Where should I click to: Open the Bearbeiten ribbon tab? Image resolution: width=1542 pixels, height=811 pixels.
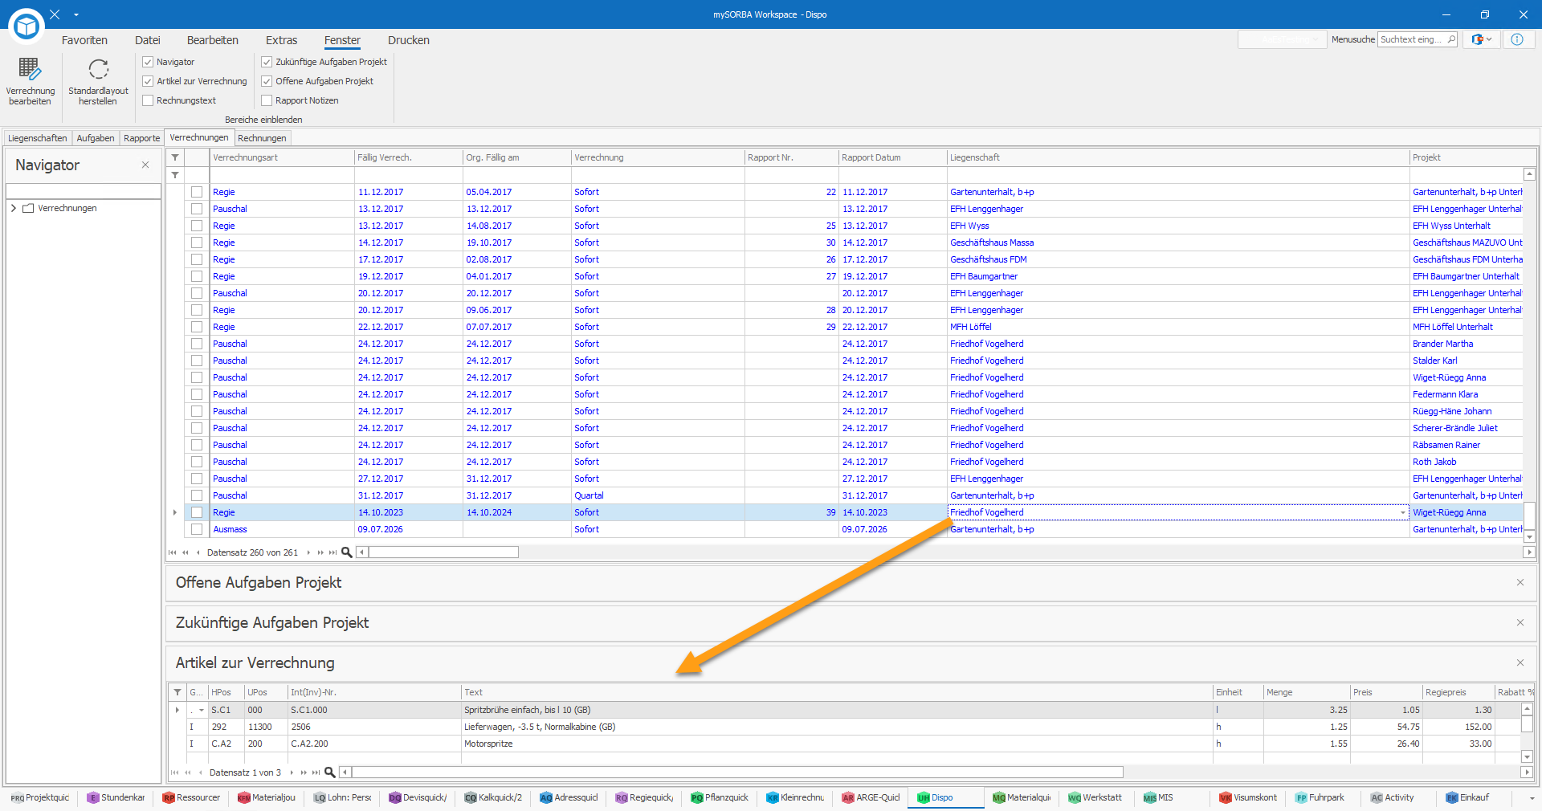[x=213, y=40]
